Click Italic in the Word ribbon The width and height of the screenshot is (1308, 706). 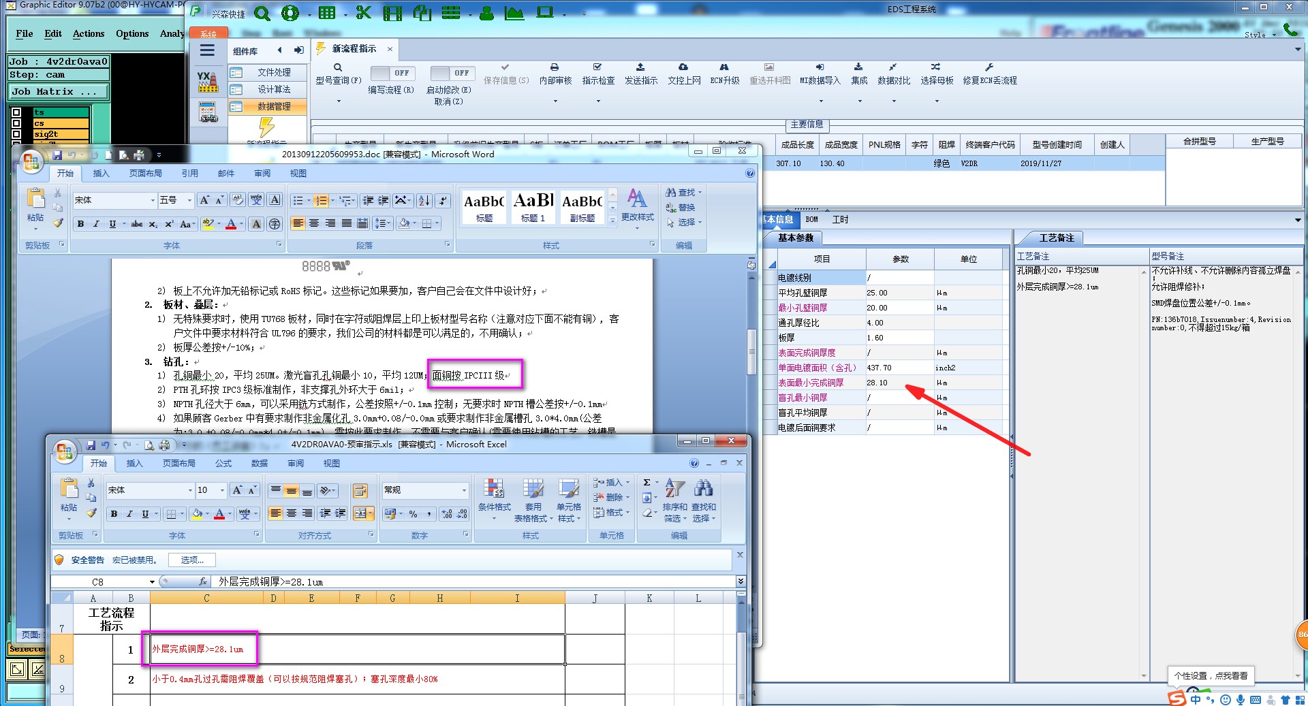(96, 223)
